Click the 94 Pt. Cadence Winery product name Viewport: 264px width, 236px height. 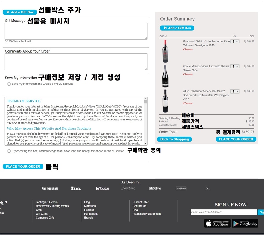[x=206, y=95]
